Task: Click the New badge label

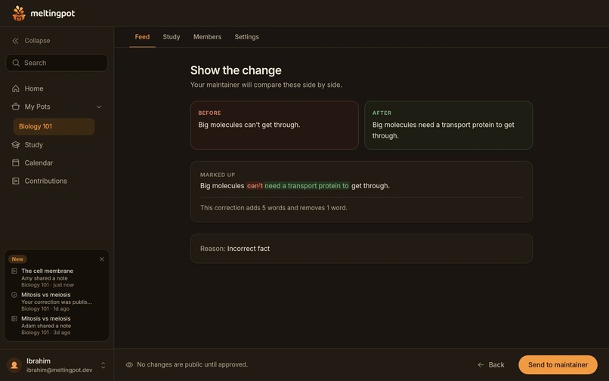Action: (17, 259)
